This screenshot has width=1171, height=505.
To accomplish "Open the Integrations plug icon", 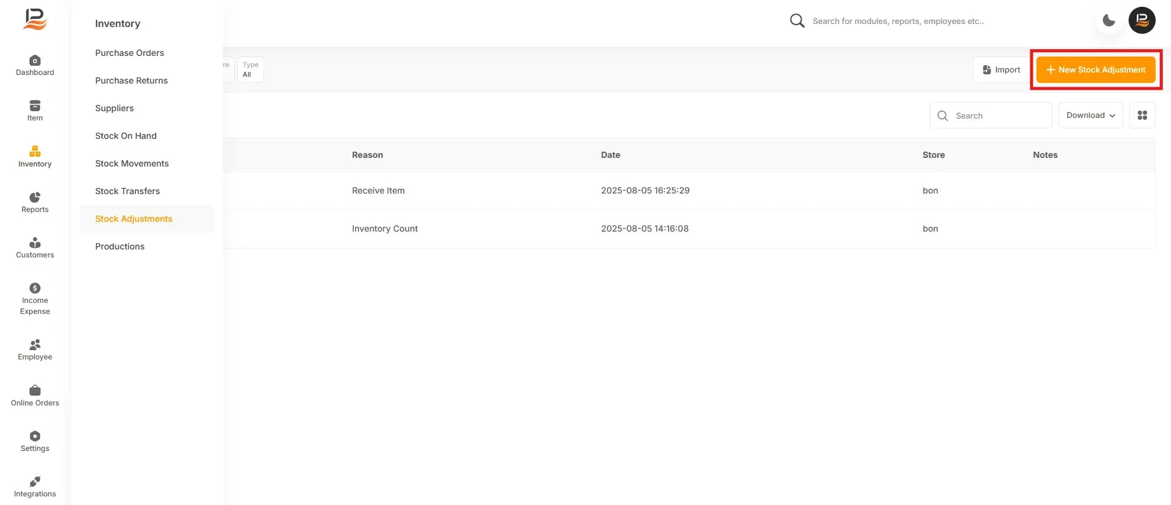I will click(x=35, y=482).
